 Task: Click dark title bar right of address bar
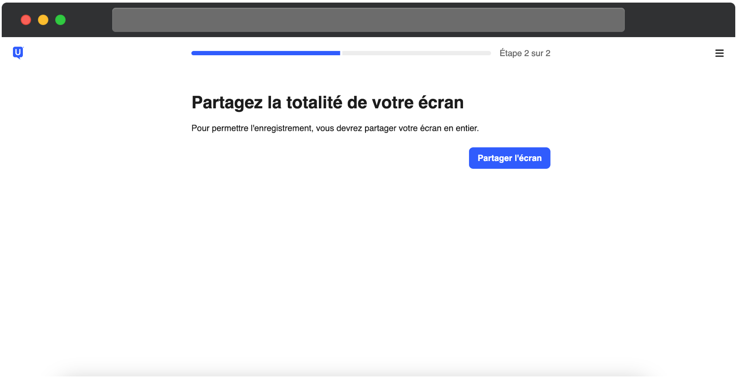[680, 20]
